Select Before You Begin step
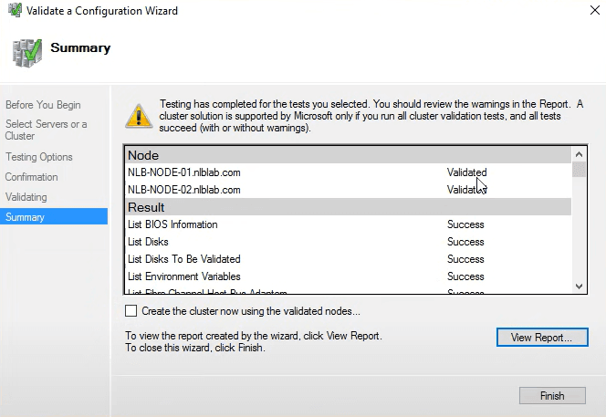606x417 pixels. click(x=43, y=104)
